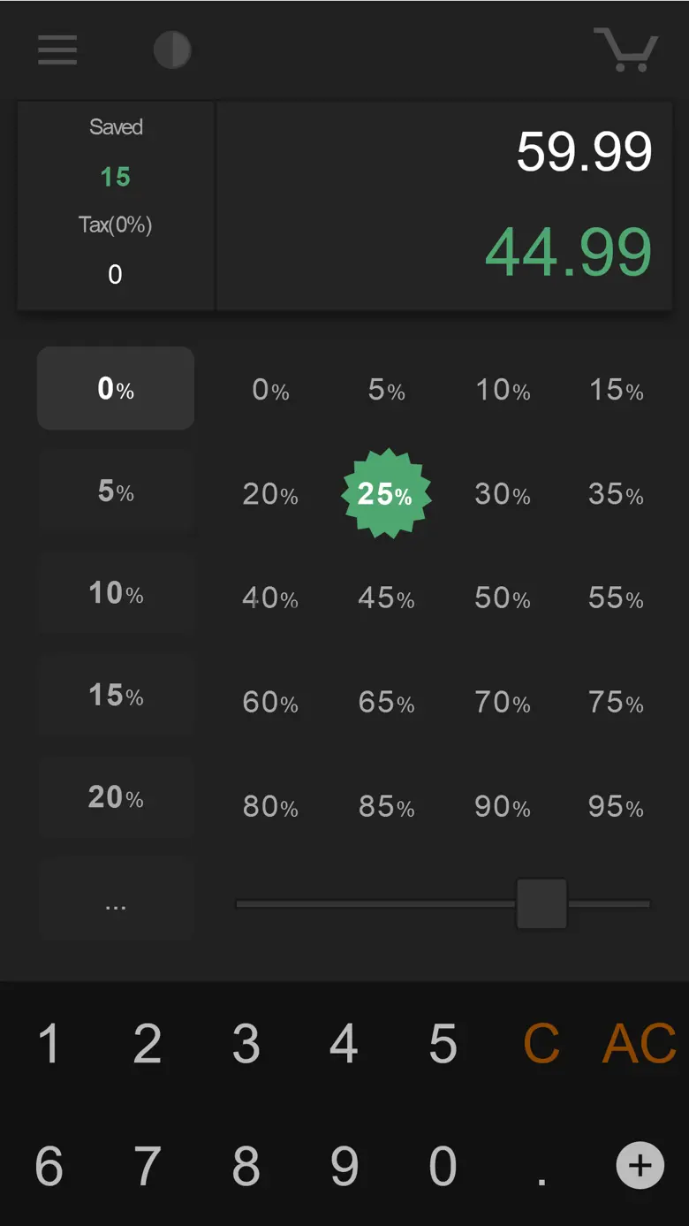The image size is (689, 1226).
Task: Select the 5% tax button
Action: click(x=116, y=491)
